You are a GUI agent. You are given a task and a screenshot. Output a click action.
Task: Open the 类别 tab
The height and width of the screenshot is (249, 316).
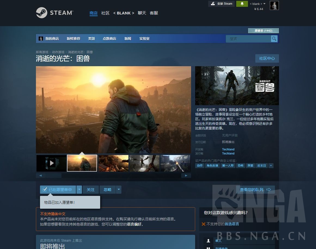(91, 38)
